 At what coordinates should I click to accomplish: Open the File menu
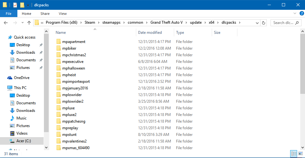click(x=9, y=14)
